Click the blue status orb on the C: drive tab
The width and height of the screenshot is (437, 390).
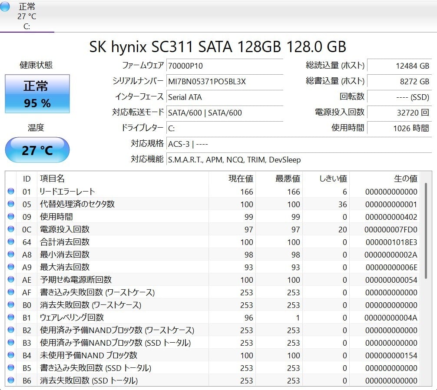[5, 7]
